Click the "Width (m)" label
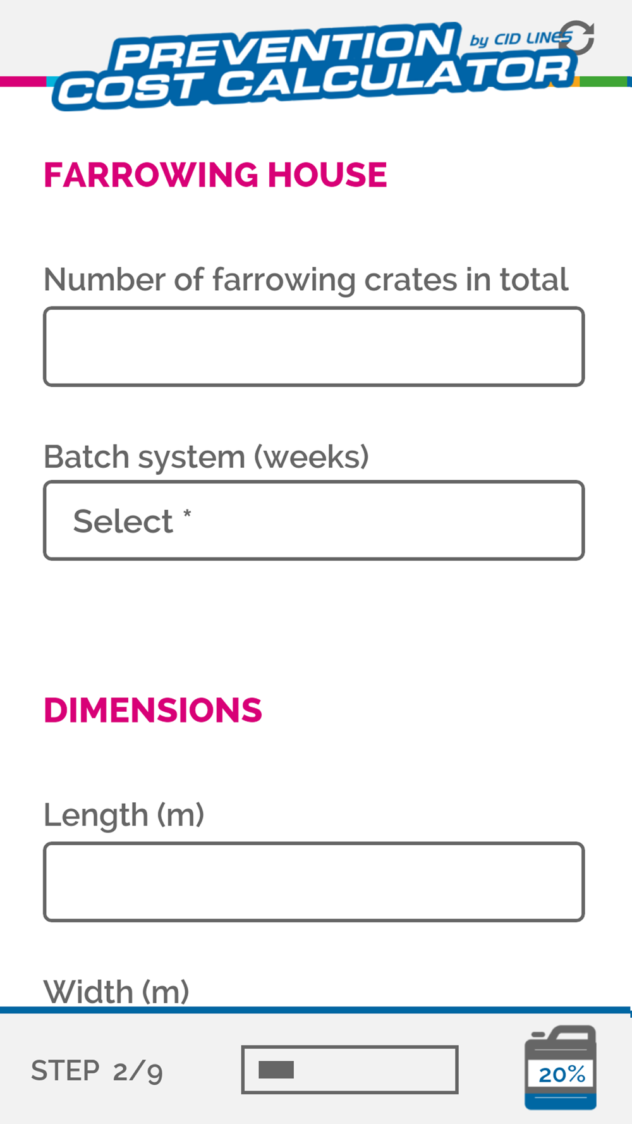This screenshot has height=1124, width=632. (x=116, y=991)
